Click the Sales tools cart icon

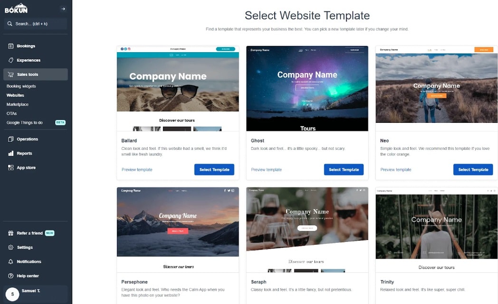pyautogui.click(x=10, y=74)
